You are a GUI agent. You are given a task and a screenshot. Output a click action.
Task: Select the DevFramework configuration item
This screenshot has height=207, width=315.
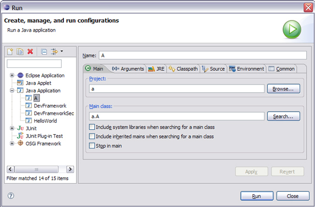pyautogui.click(x=50, y=106)
